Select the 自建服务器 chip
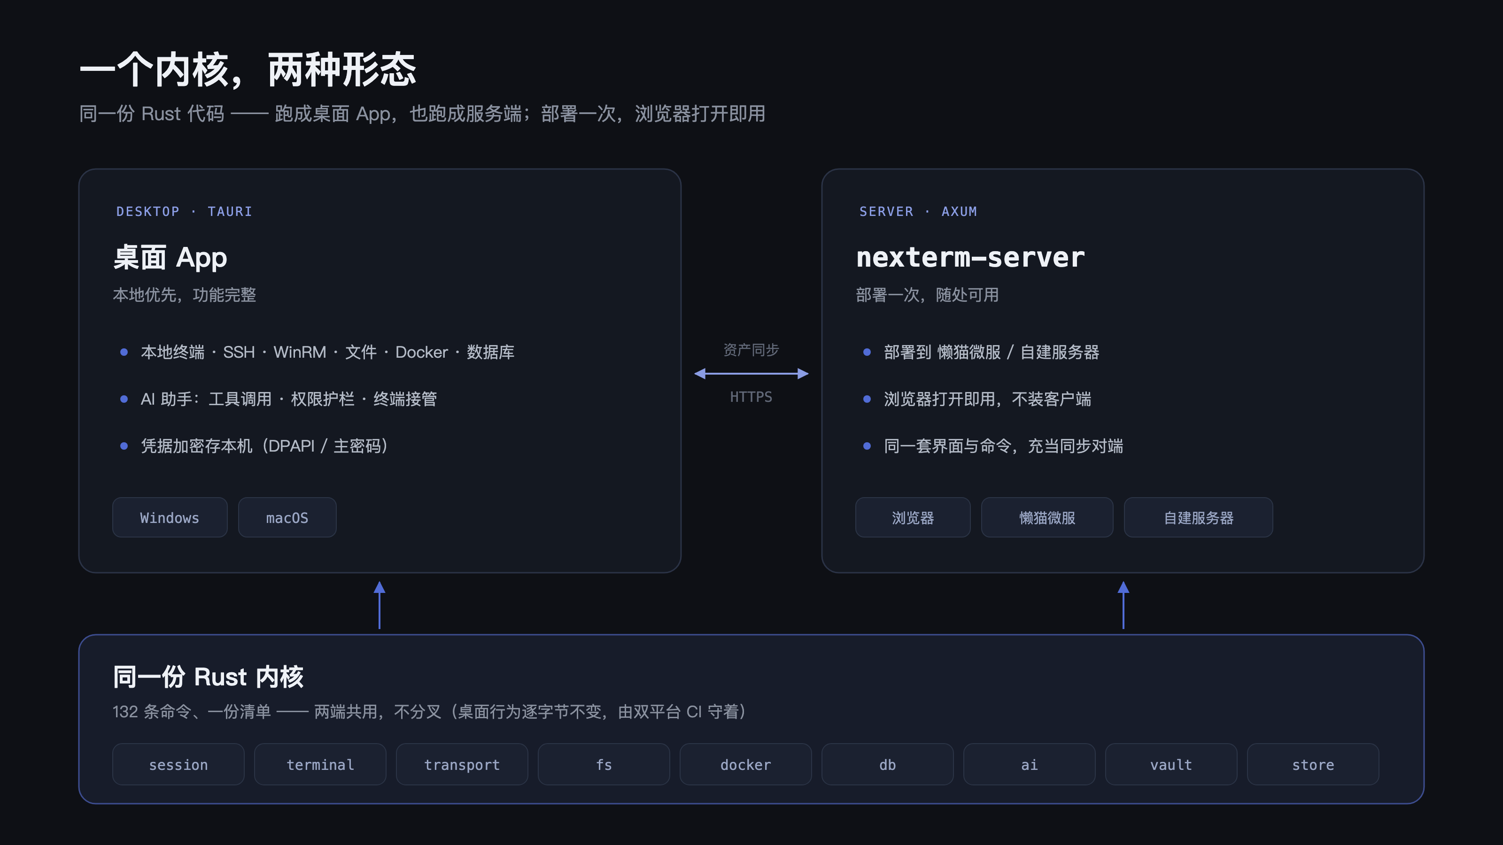The width and height of the screenshot is (1503, 845). [1199, 517]
